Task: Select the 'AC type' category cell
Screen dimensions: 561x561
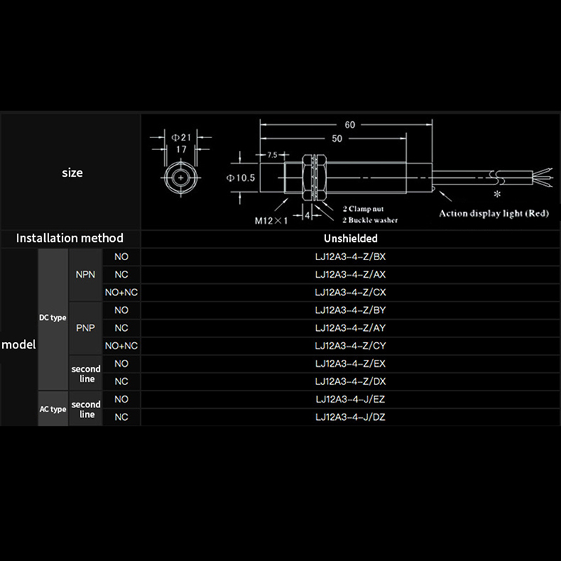Action: pyautogui.click(x=53, y=409)
